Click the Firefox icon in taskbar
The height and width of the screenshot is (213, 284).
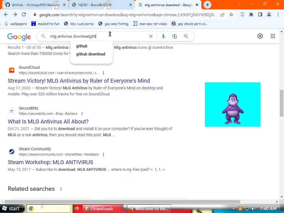(77, 209)
